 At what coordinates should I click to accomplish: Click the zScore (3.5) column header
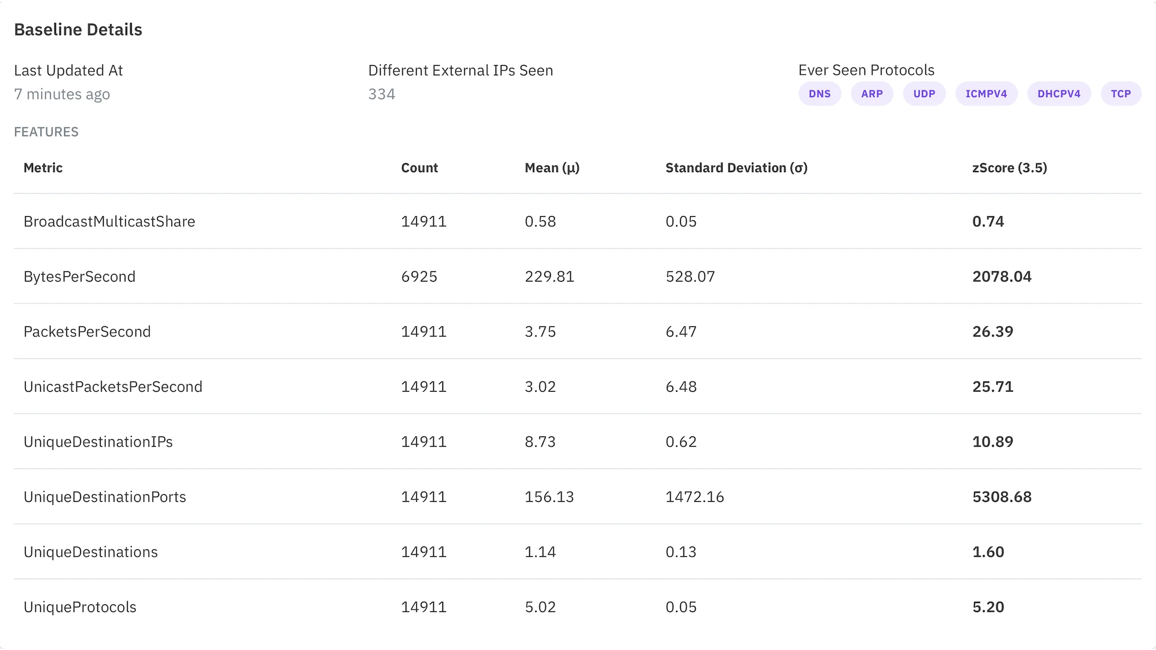[x=1009, y=168]
